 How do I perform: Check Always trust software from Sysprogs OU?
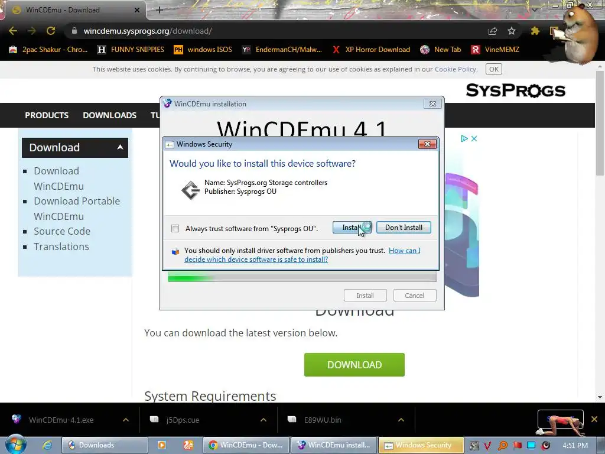click(x=175, y=229)
